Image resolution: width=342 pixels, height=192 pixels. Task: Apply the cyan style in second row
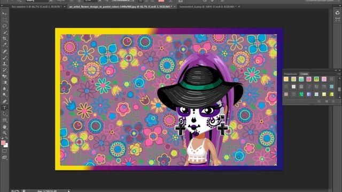tap(332, 86)
